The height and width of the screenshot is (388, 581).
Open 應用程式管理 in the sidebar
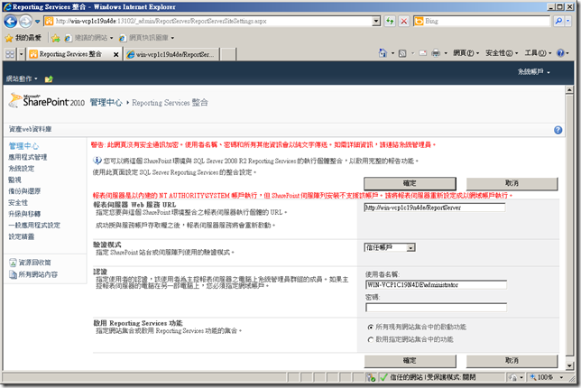27,157
